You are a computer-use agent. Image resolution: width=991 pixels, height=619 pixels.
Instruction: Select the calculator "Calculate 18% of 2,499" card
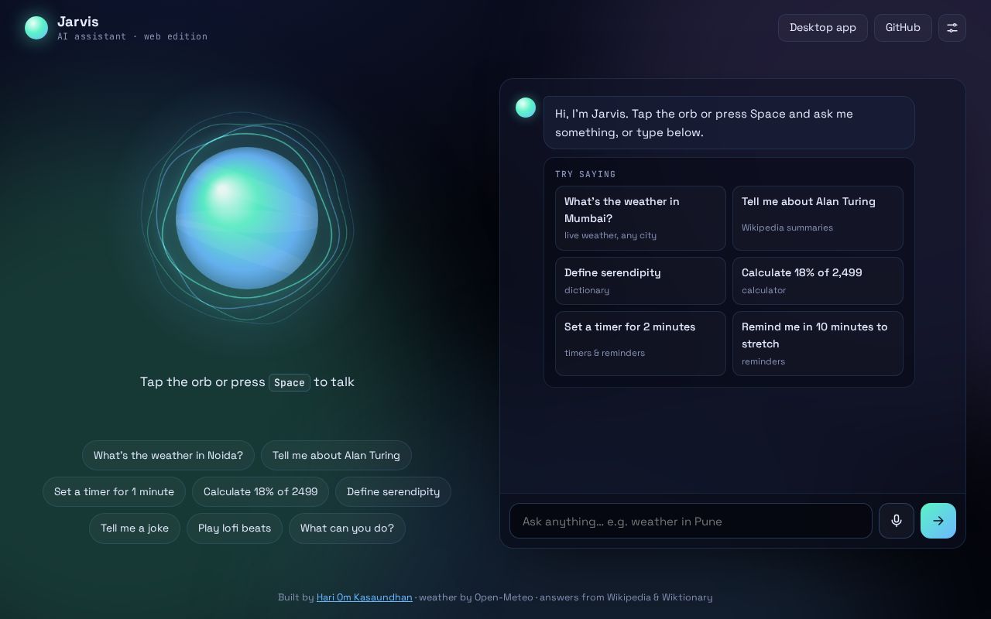[818, 281]
